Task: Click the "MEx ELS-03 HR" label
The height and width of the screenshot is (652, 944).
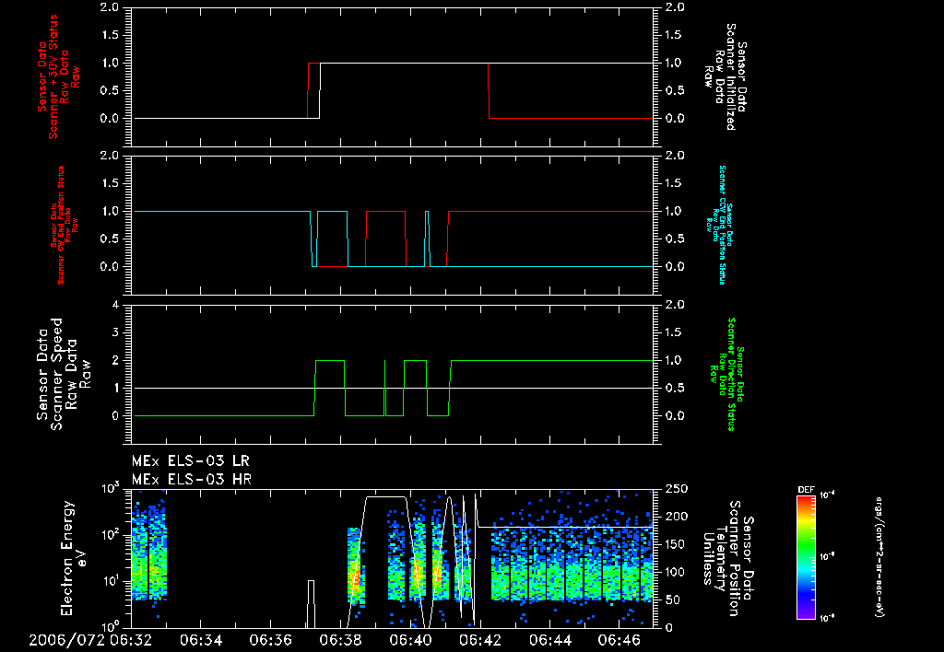Action: tap(192, 480)
